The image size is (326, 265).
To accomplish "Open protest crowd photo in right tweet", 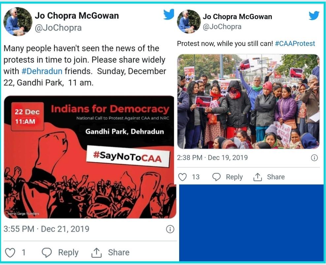I will [x=248, y=102].
